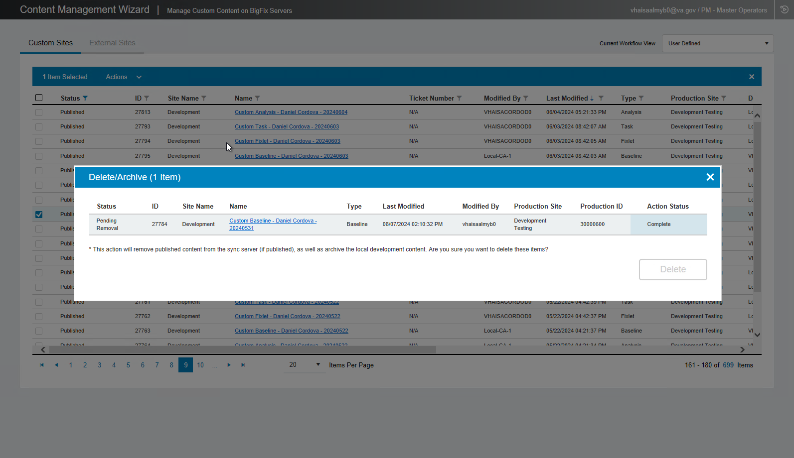Filter the Modified By column
Viewport: 794px width, 458px height.
click(x=526, y=98)
